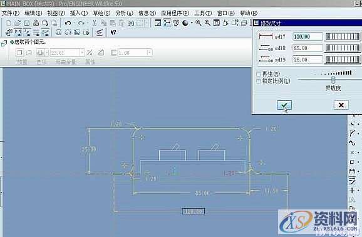Zoom out with the magnifier minus icon
This screenshot has width=362, height=237.
pos(207,23)
